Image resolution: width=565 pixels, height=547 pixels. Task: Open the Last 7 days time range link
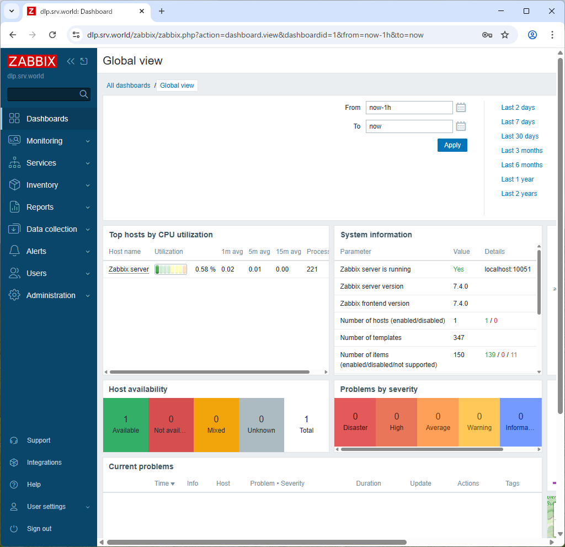pos(518,121)
